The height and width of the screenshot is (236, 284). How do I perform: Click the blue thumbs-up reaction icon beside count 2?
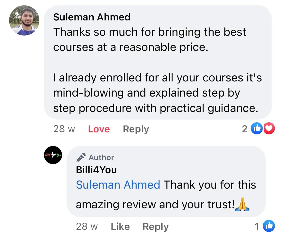256,129
